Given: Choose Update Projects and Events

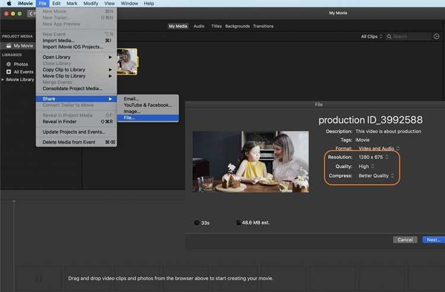Looking at the screenshot, I should (77, 132).
